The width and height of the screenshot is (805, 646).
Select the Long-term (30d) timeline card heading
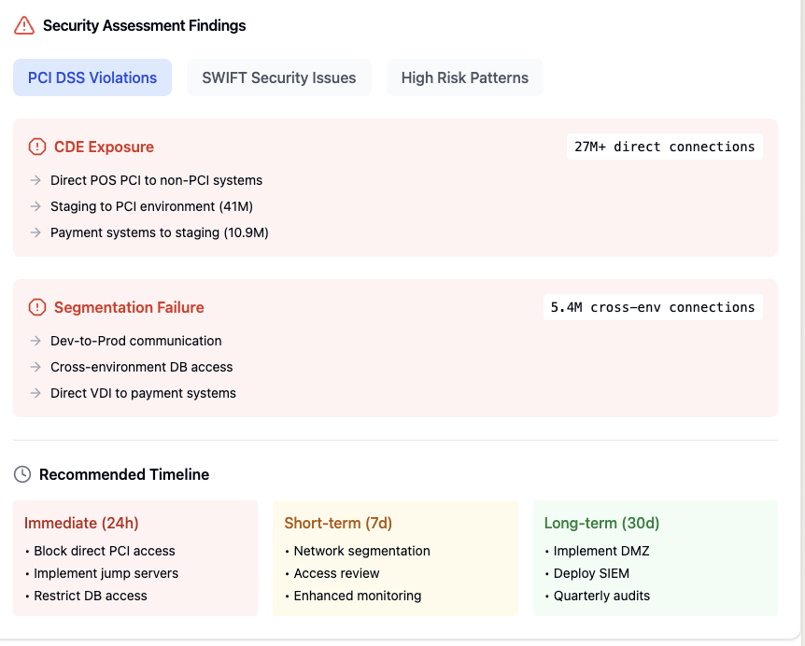pos(601,523)
